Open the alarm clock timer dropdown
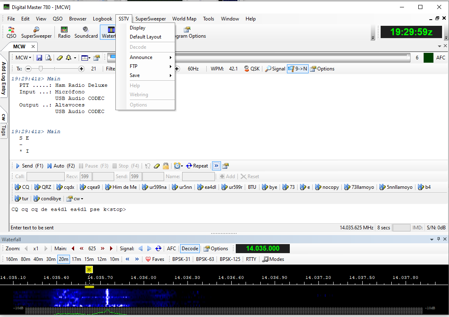Screen dimensions: 449x317 click(178, 166)
